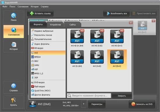Select Другие форматы category
Viewport: 160px width, 112px height.
48,95
